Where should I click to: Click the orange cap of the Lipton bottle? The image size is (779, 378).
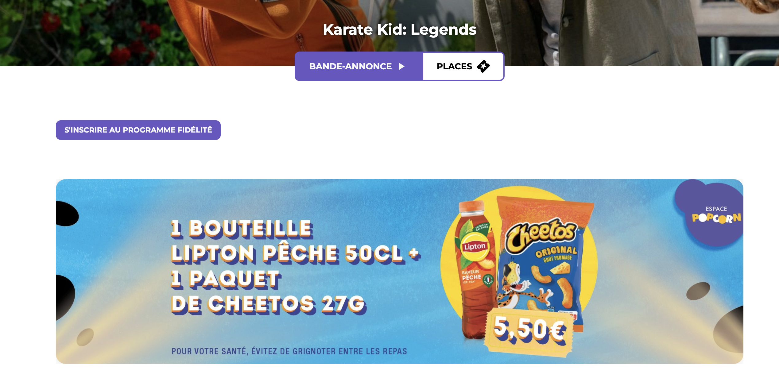point(471,206)
